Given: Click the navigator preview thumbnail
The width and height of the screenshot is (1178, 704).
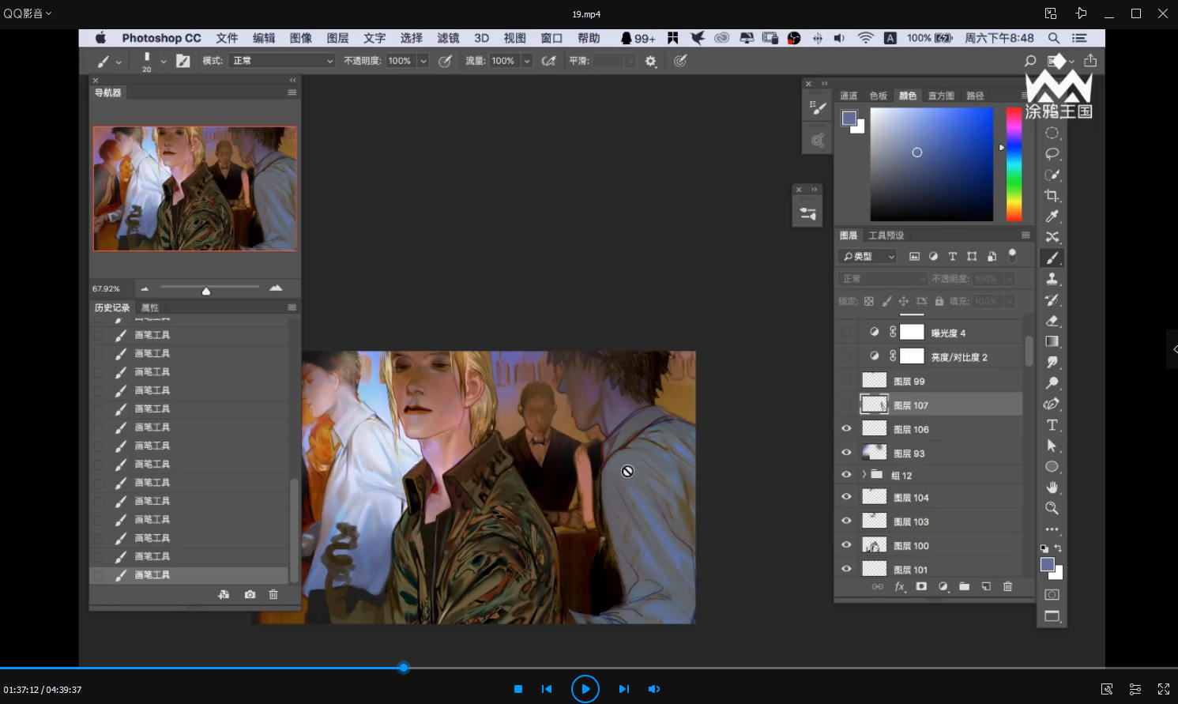Looking at the screenshot, I should pos(194,189).
